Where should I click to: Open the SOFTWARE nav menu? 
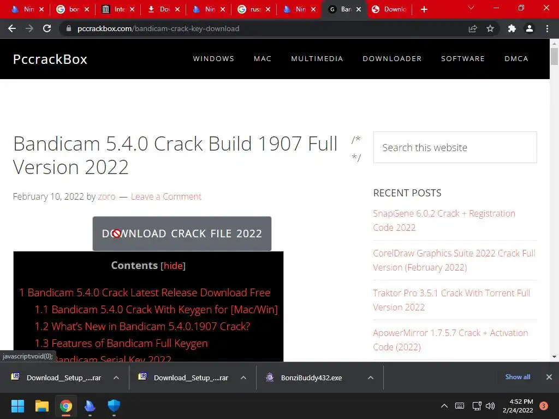(x=463, y=59)
